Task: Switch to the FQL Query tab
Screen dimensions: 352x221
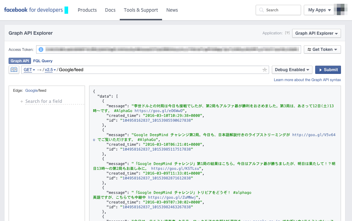Action: 43,61
